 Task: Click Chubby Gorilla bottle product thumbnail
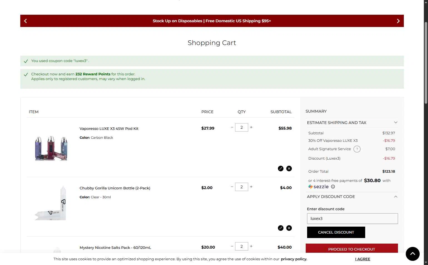[x=50, y=203]
